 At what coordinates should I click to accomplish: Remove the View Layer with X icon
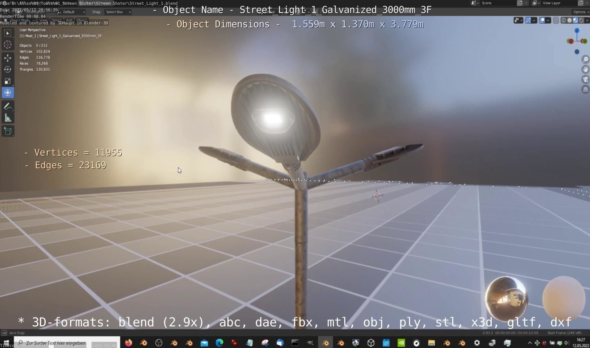click(x=587, y=3)
